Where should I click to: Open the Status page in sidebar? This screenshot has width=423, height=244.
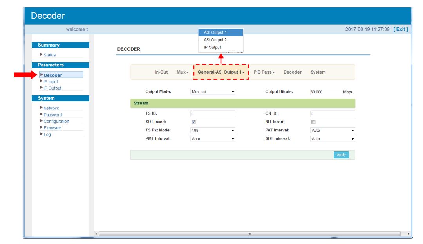pos(49,55)
